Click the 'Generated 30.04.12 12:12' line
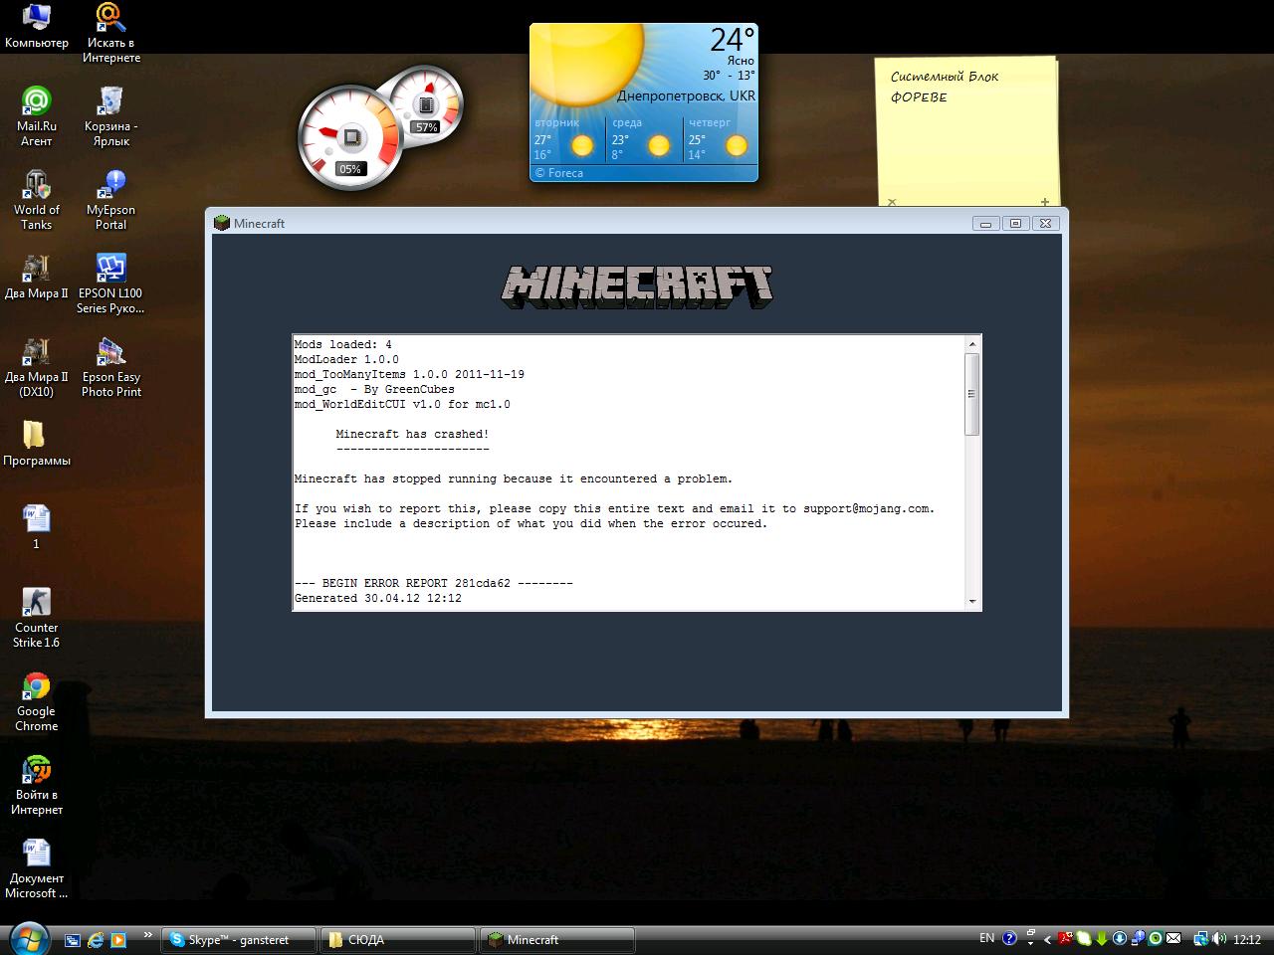1274x955 pixels. [377, 598]
